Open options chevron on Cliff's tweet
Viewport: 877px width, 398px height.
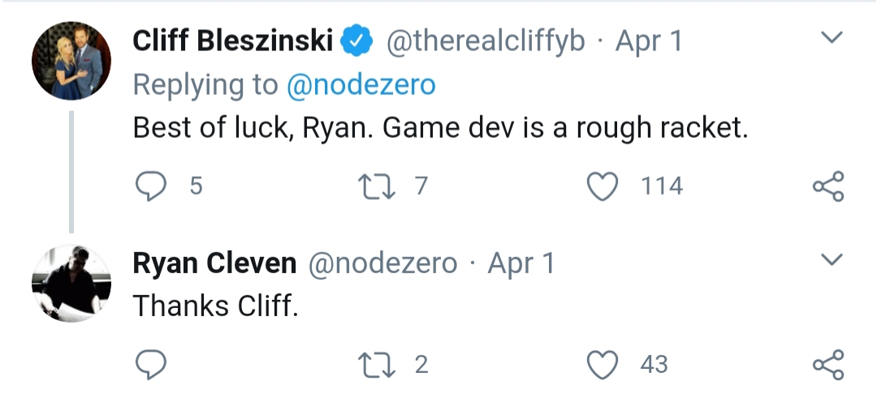coord(832,37)
